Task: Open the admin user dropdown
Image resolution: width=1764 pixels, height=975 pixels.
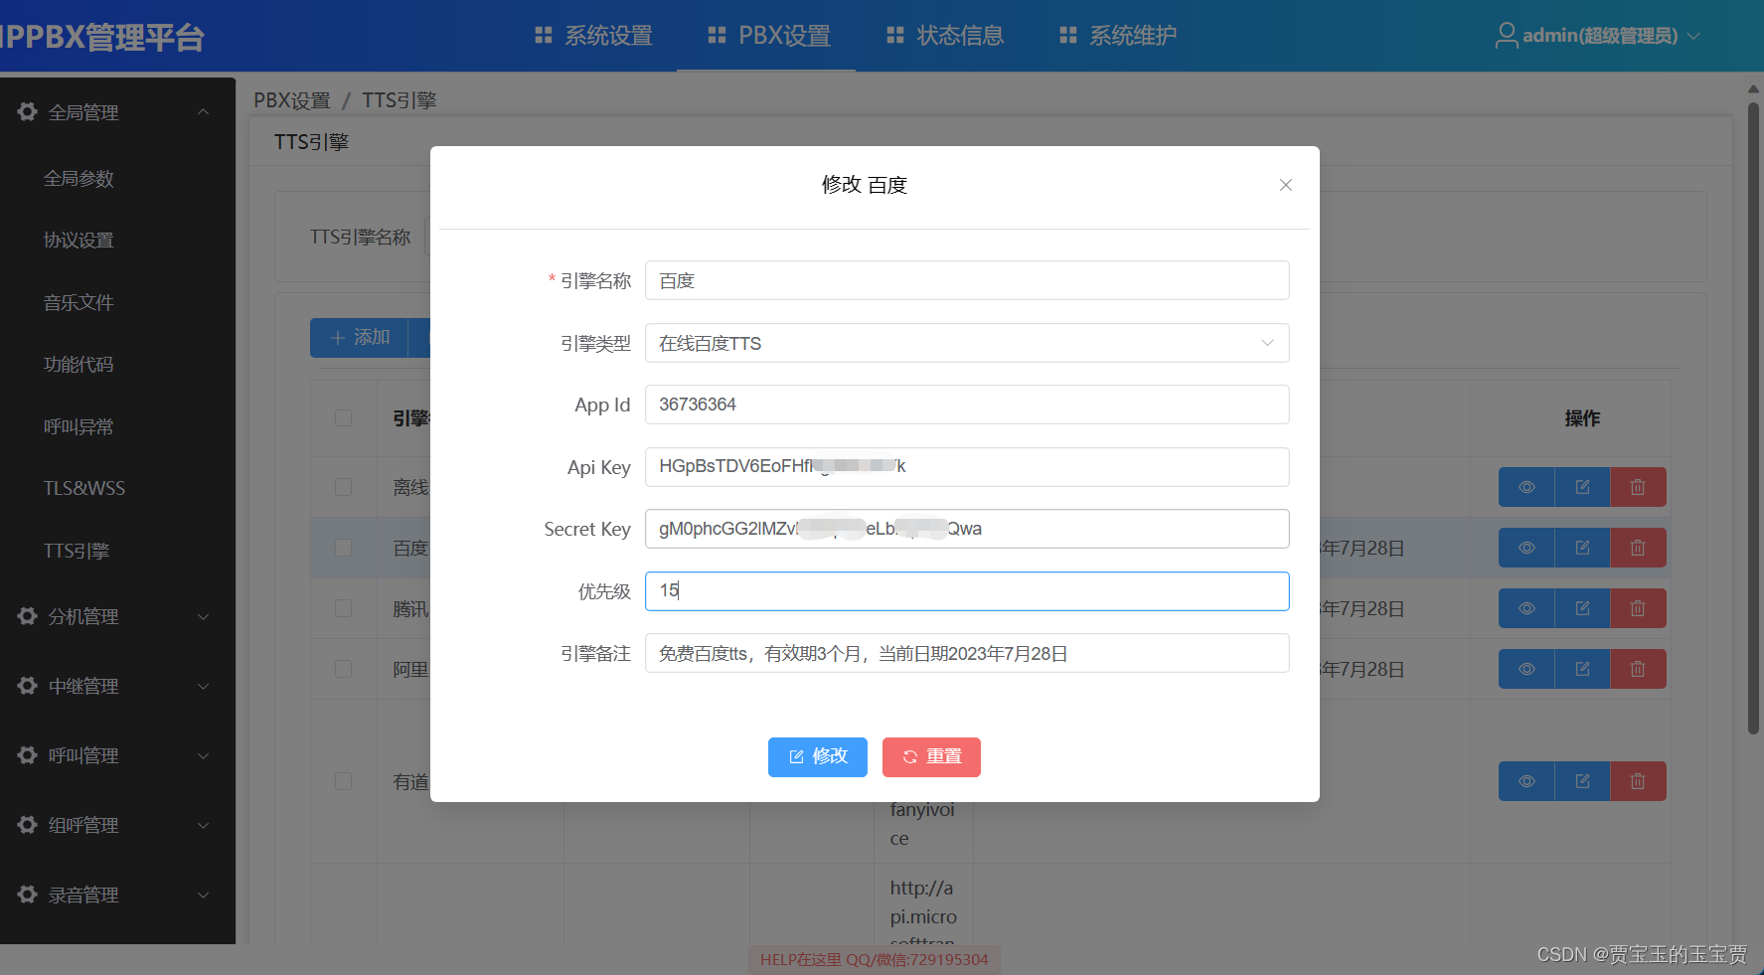Action: pyautogui.click(x=1598, y=36)
